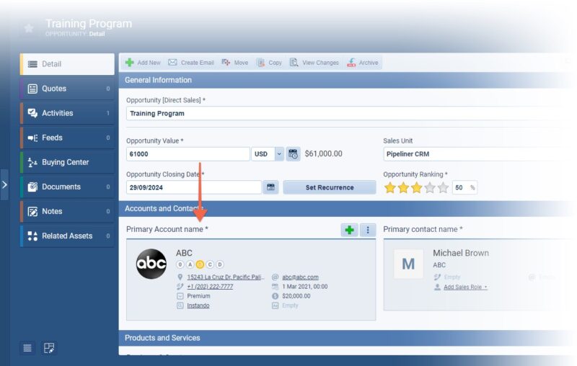Click the Closing Date field 29/09/2024
Screen dimensions: 577x366
(193, 187)
